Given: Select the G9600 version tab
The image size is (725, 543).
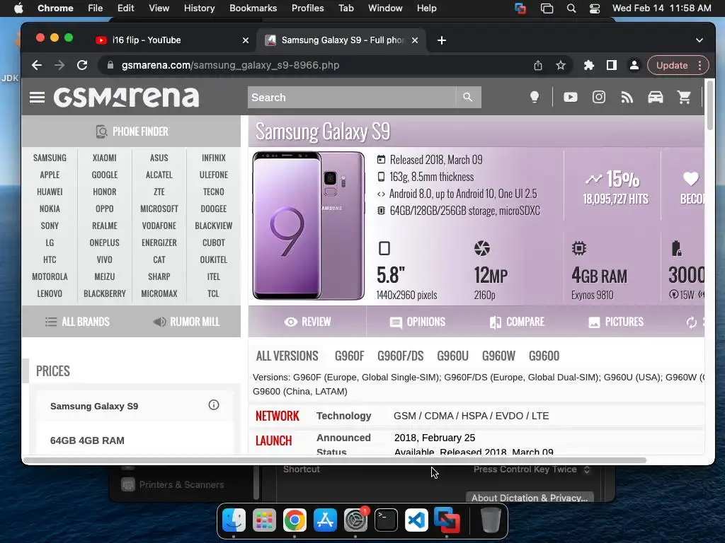Looking at the screenshot, I should point(544,356).
